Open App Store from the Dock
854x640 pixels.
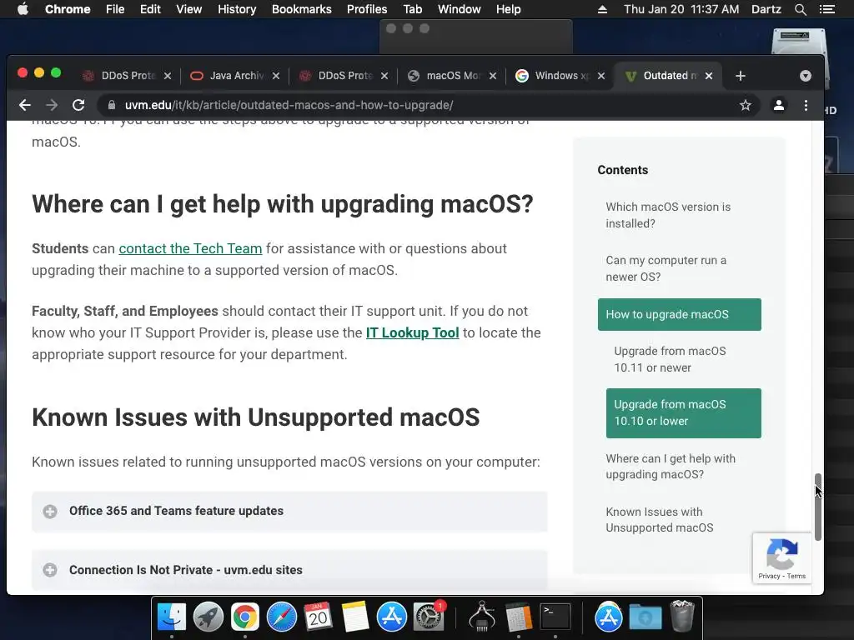click(392, 617)
